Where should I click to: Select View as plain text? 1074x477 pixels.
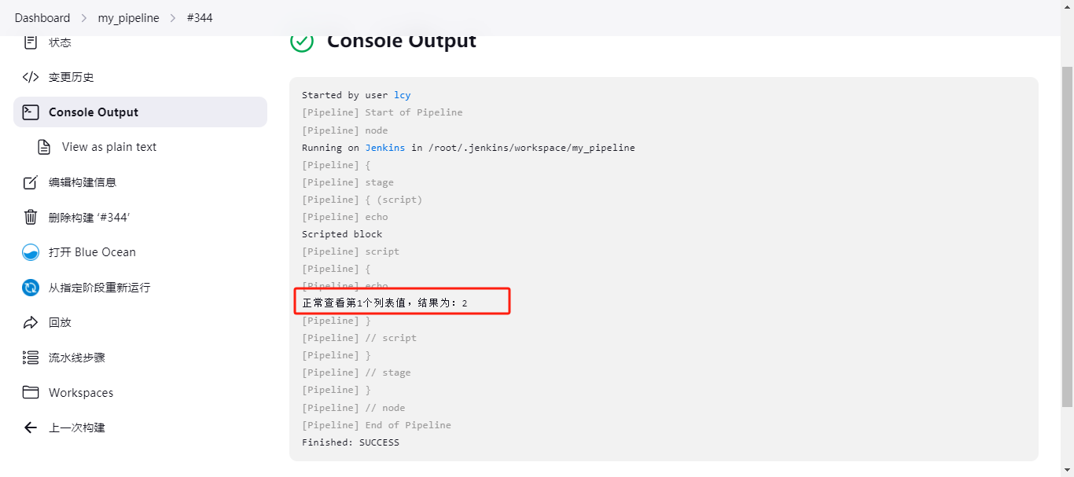pyautogui.click(x=109, y=147)
